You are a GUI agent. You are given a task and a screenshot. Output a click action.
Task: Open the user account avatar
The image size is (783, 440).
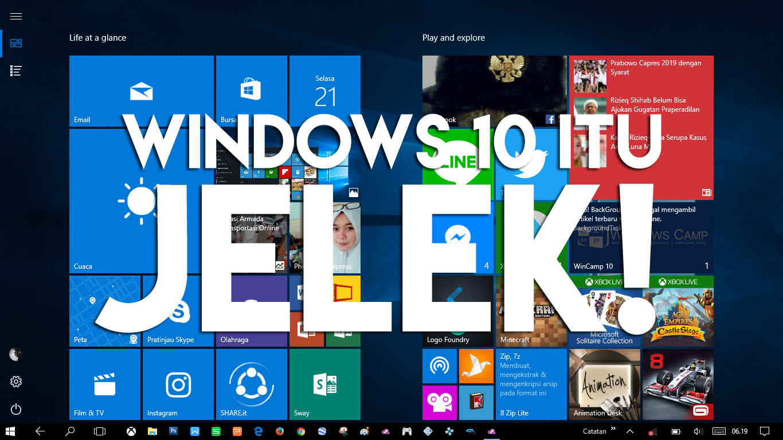[x=16, y=354]
